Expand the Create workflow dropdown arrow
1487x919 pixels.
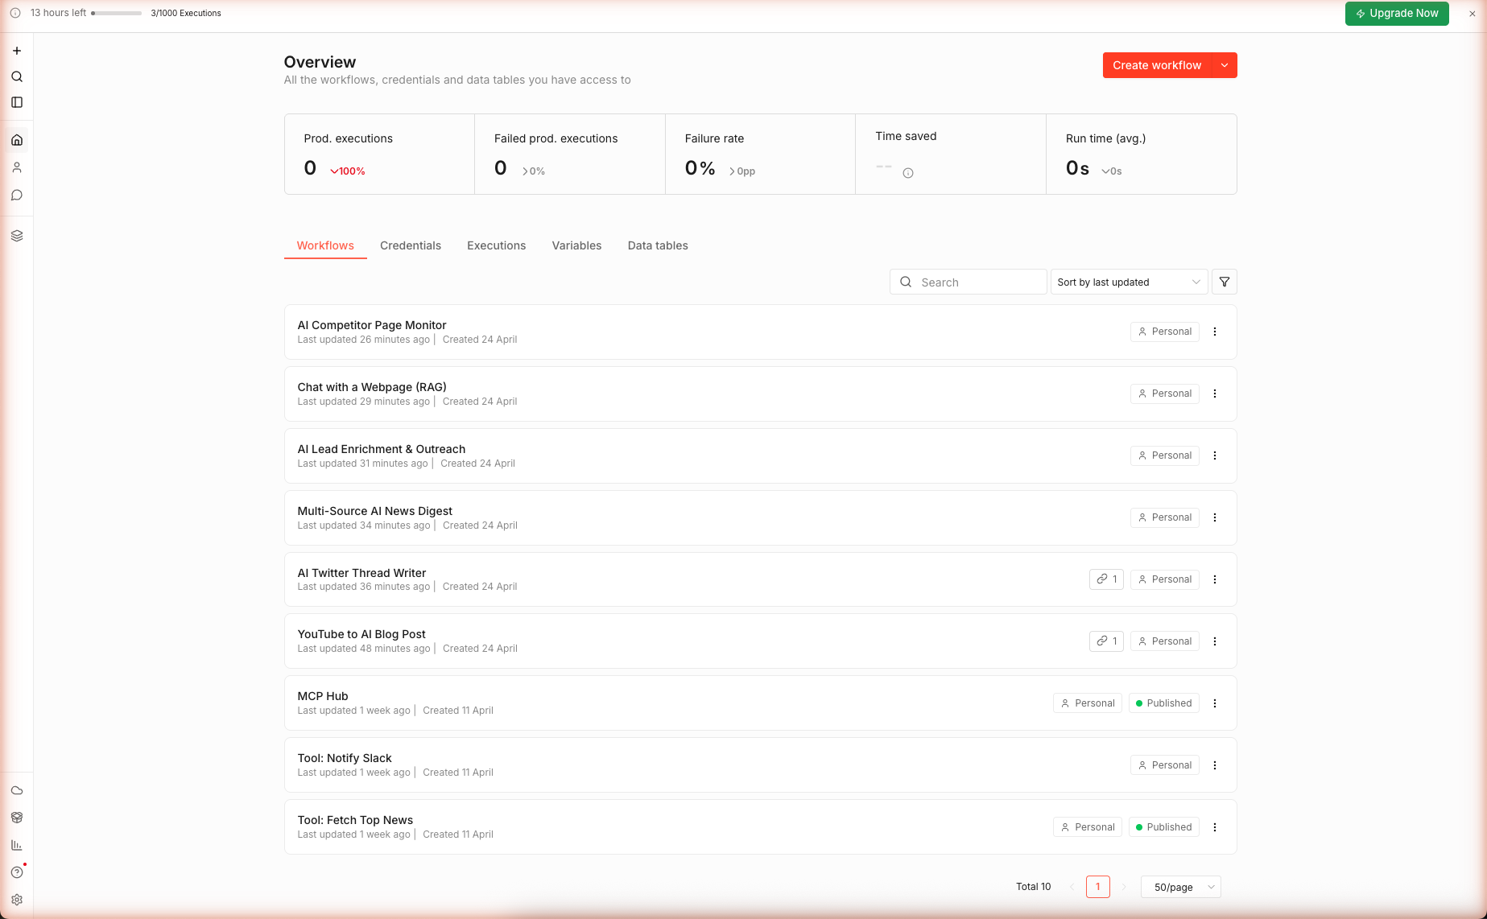click(1224, 65)
